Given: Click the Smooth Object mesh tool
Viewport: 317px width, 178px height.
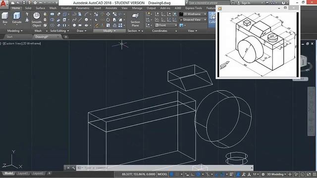Looking at the screenshot, I should click(x=36, y=20).
